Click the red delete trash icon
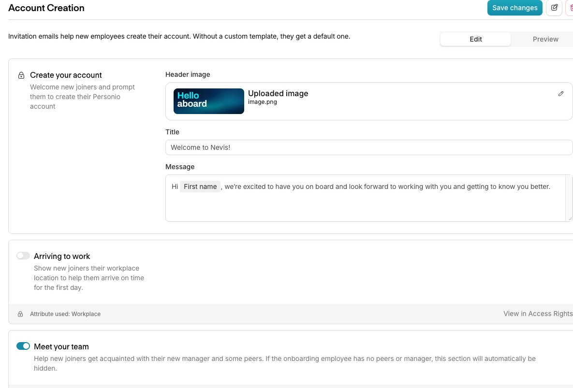The height and width of the screenshot is (388, 573). point(570,8)
